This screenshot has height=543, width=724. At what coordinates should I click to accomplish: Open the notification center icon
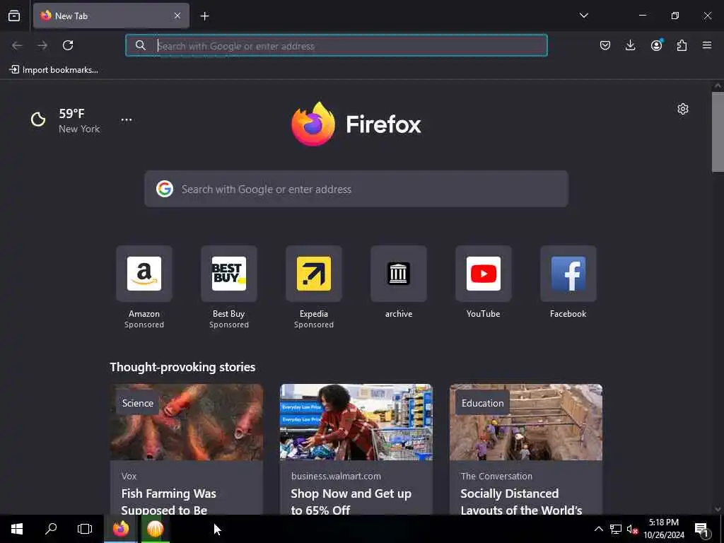702,529
